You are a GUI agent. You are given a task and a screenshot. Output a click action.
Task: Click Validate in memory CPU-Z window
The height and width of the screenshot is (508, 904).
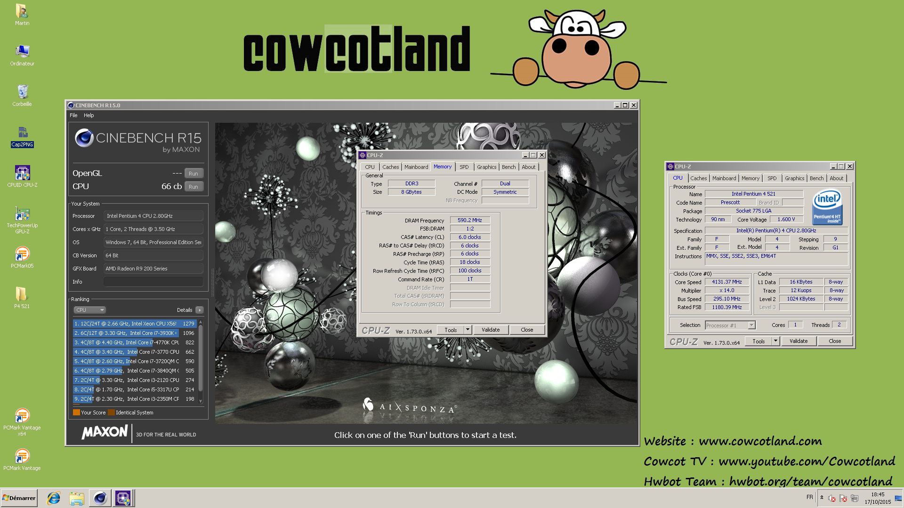pos(491,330)
